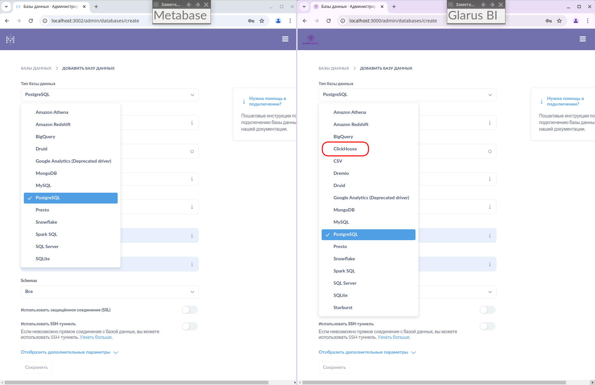
Task: Bookmark the localhost:3002 page with star icon
Action: click(262, 21)
